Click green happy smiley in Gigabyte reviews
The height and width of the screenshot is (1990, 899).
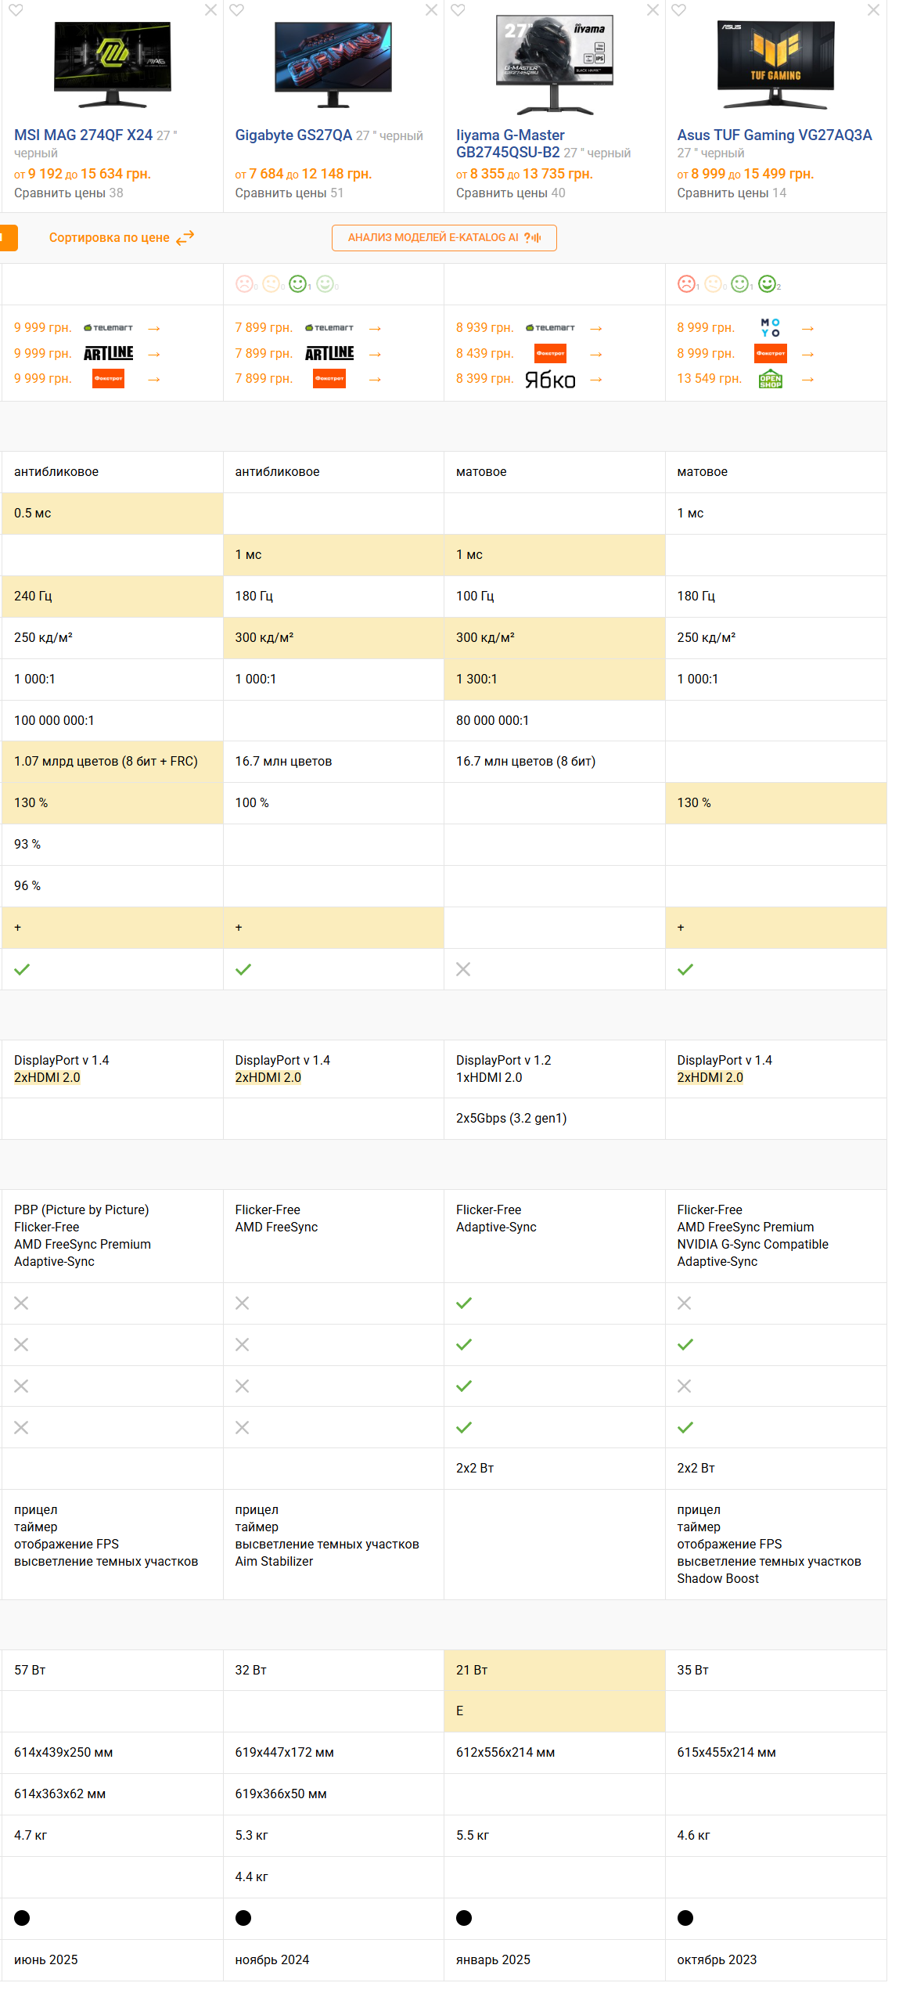coord(297,284)
